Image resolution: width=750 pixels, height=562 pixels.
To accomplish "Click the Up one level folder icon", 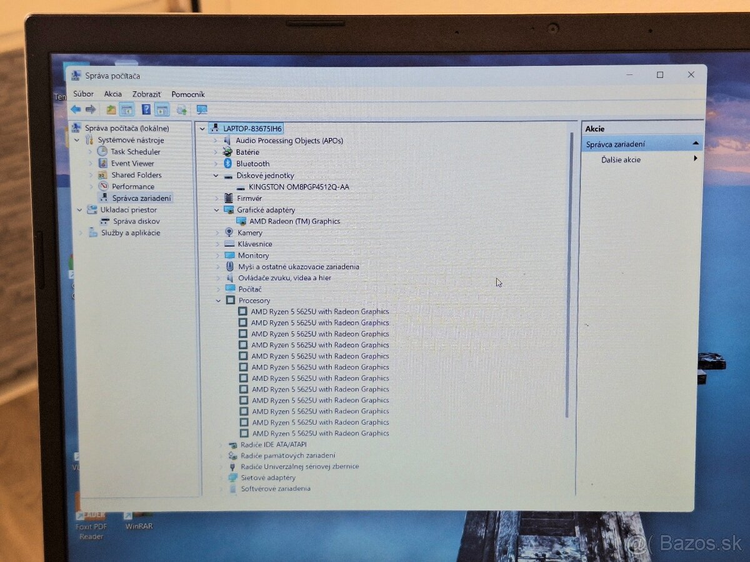I will (111, 109).
